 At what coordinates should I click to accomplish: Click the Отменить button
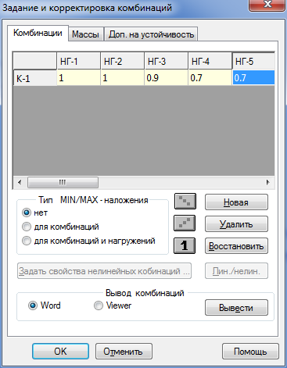124,352
